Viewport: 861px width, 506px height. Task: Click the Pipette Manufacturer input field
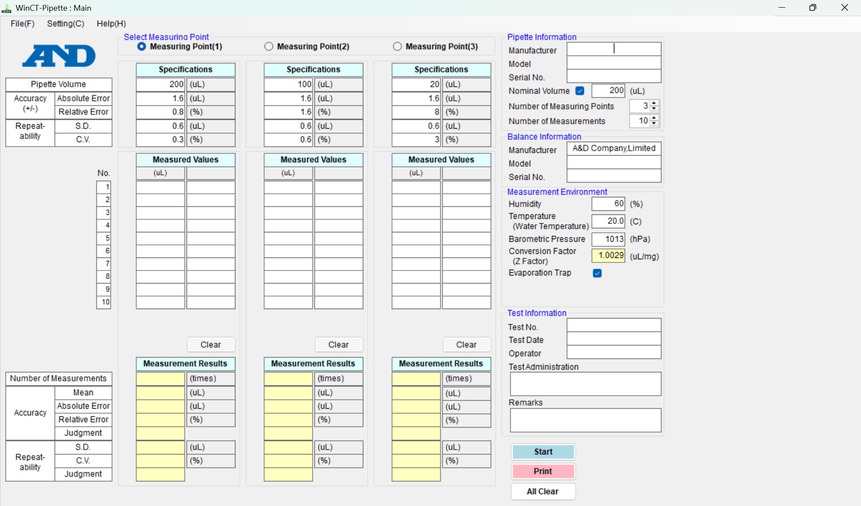[x=614, y=49]
